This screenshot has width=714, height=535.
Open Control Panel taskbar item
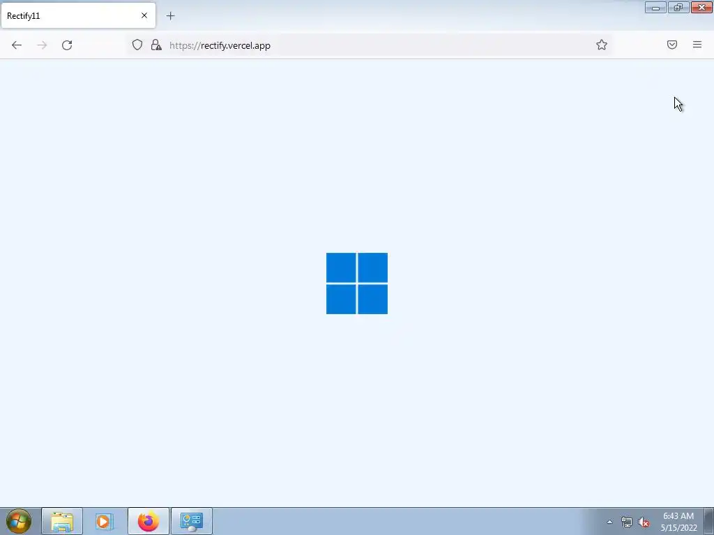coord(192,521)
